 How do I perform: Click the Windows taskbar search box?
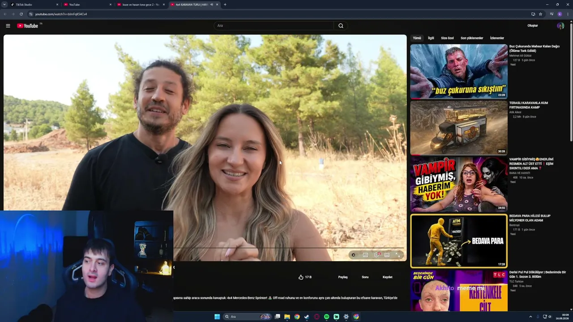248,317
